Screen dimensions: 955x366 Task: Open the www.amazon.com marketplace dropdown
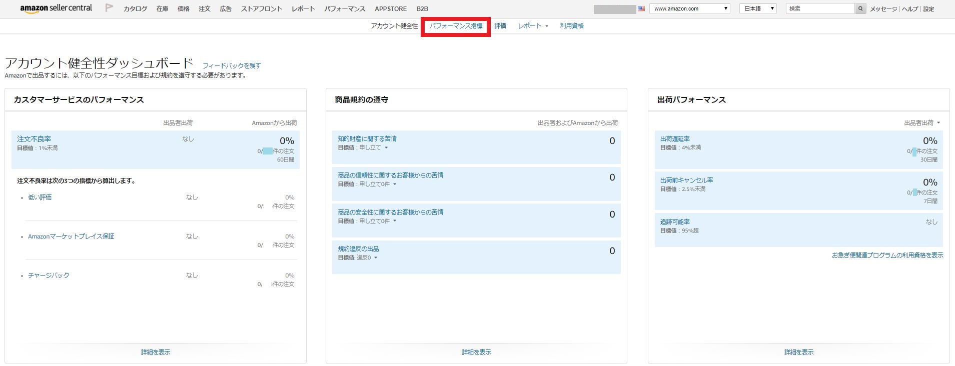690,8
